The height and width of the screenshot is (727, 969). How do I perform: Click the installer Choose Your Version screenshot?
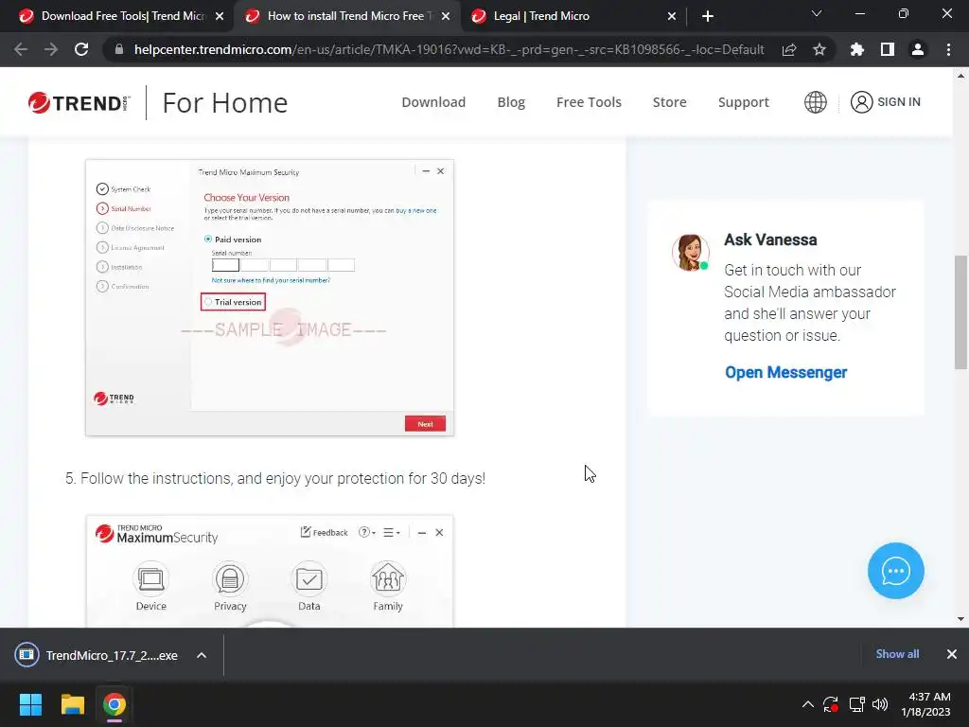270,297
